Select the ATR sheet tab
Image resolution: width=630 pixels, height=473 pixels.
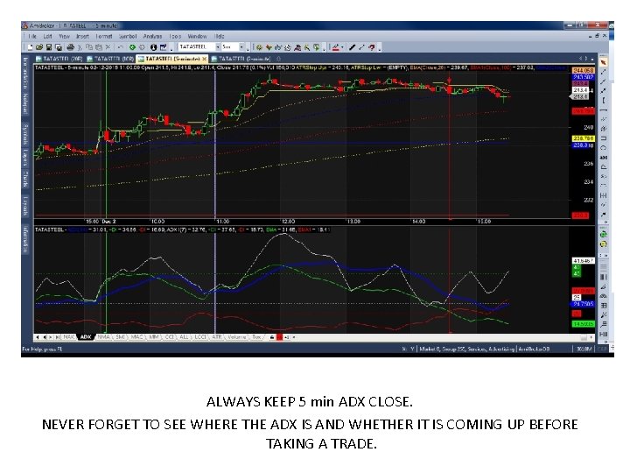[217, 337]
